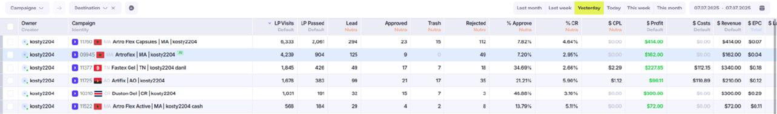
Task: Click the owner avatar icon in Artifix row
Action: [25, 81]
